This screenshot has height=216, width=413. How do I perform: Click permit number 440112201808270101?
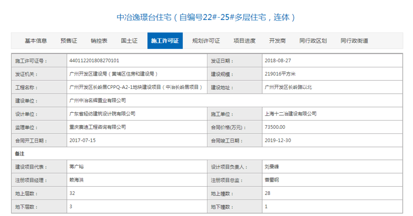[94, 61]
